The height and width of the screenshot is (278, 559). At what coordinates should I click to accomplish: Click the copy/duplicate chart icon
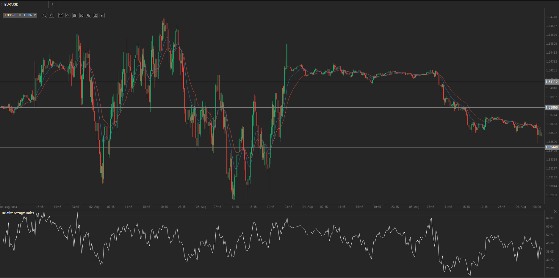(x=89, y=15)
